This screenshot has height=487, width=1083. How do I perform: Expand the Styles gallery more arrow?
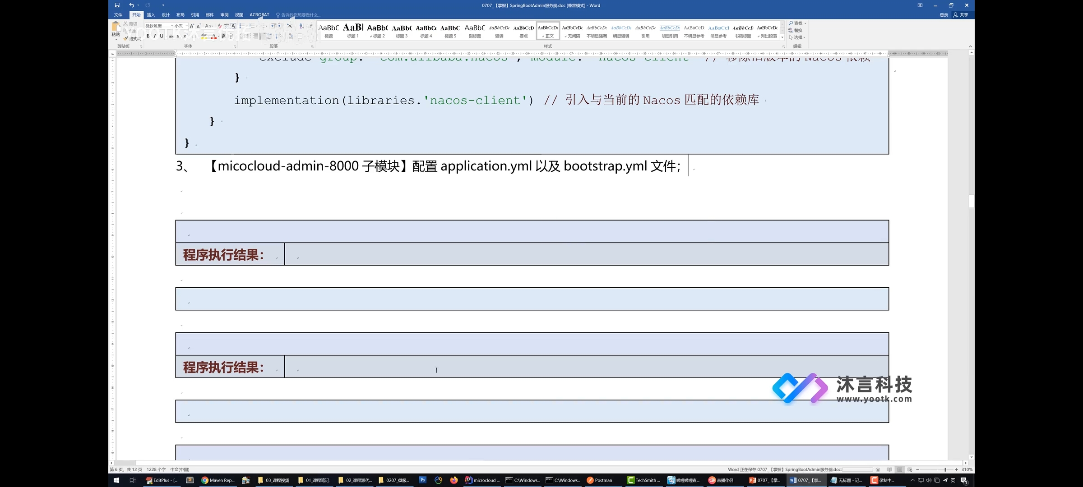[782, 37]
